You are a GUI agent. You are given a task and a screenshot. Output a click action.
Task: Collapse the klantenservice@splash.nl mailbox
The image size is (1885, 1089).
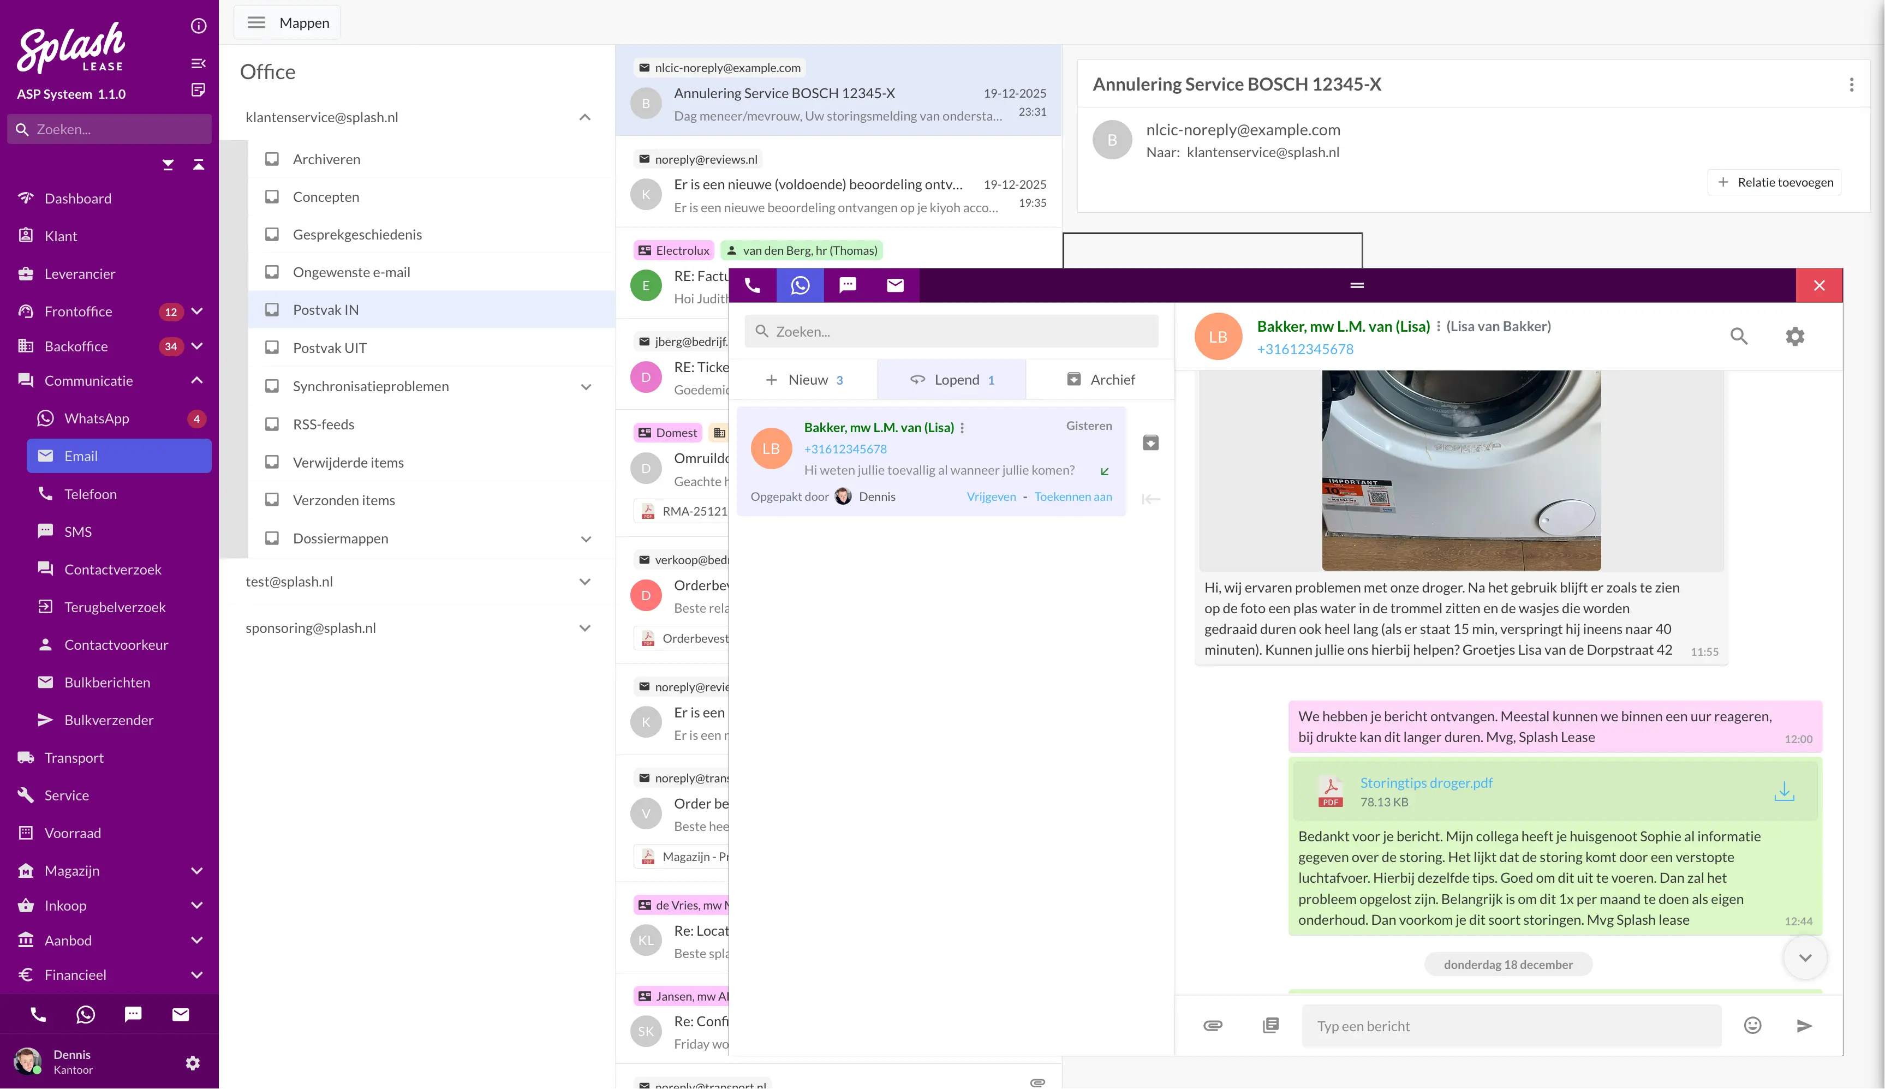tap(585, 117)
